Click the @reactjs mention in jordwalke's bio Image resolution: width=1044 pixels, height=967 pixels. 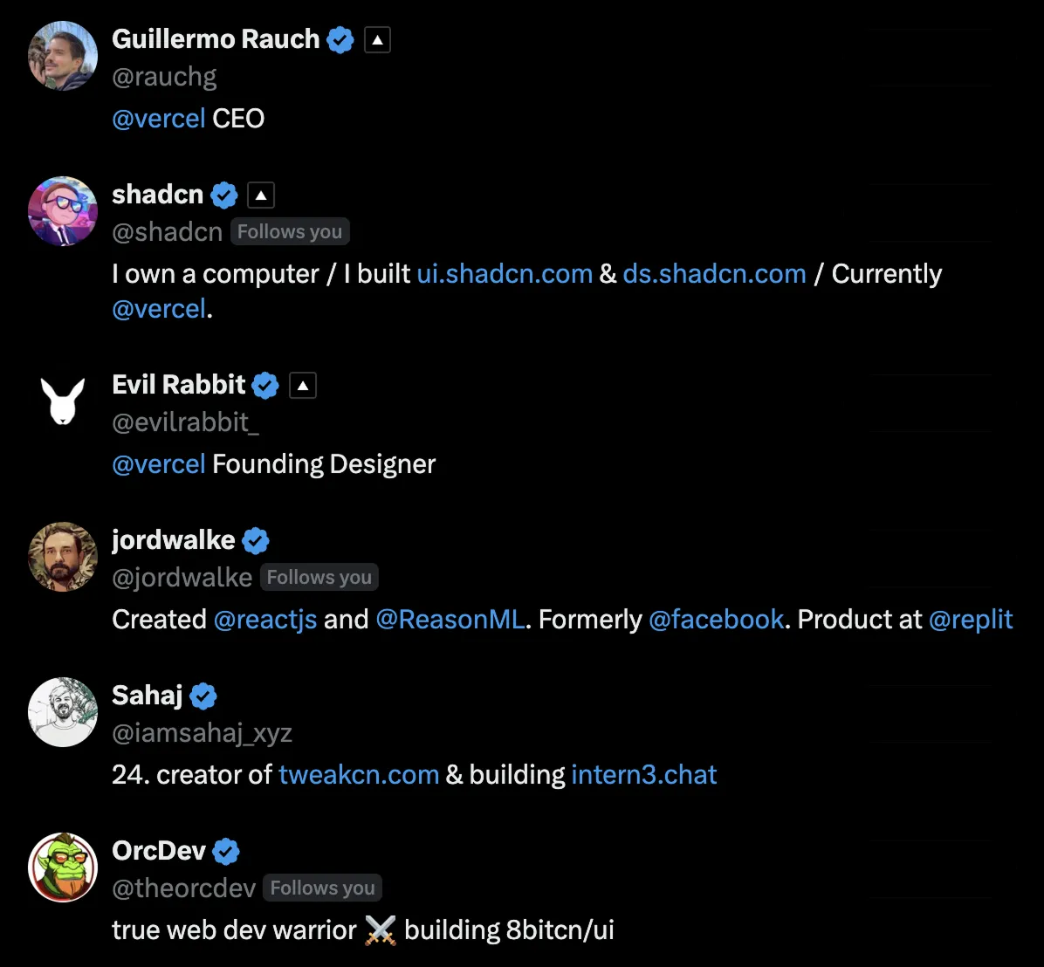click(265, 620)
